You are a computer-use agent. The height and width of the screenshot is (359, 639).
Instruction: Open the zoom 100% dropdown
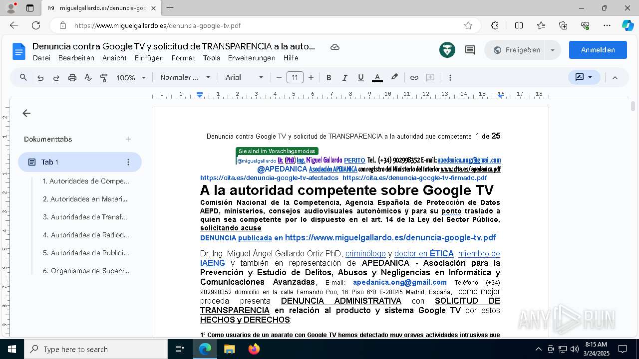(131, 78)
